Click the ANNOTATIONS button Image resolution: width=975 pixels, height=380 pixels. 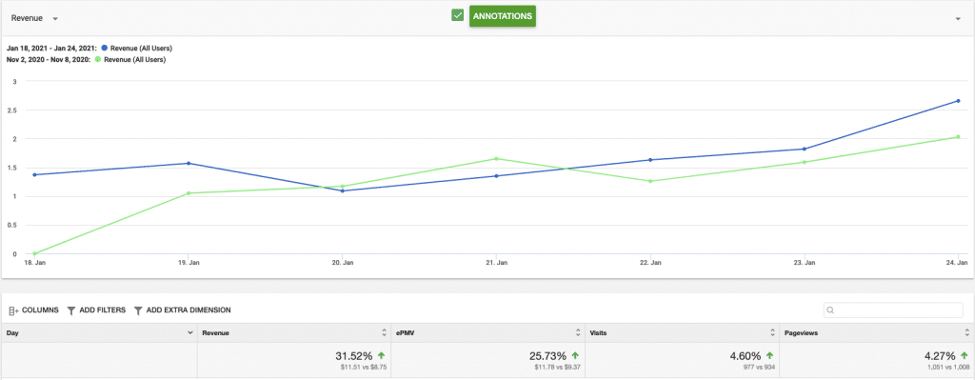(503, 16)
